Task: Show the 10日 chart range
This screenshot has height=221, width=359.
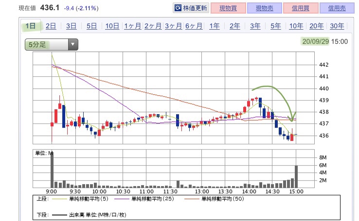Action: tap(112, 26)
